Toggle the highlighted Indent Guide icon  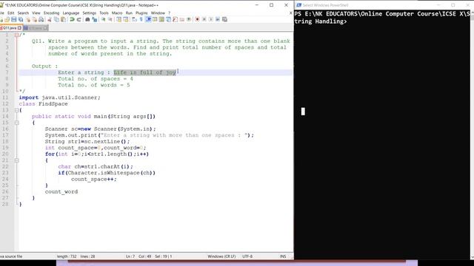148,20
